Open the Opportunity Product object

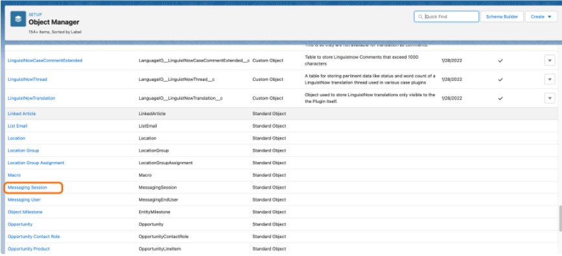[29, 249]
